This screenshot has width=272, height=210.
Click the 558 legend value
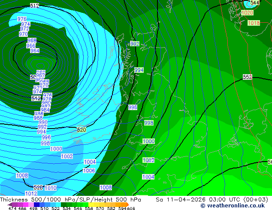click(x=89, y=208)
